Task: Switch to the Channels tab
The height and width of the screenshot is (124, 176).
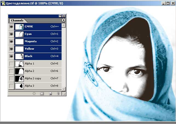Action: click(x=17, y=21)
